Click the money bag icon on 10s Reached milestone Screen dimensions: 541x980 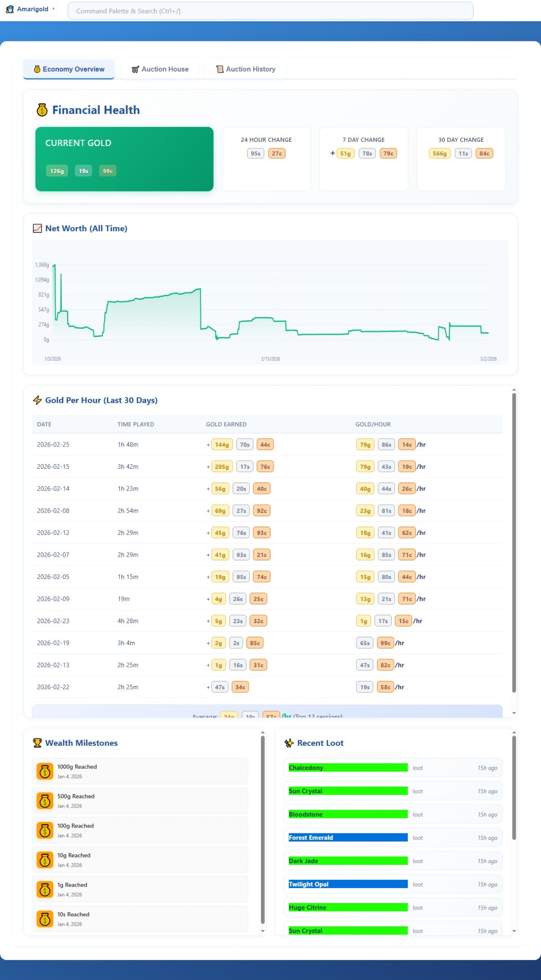(44, 919)
